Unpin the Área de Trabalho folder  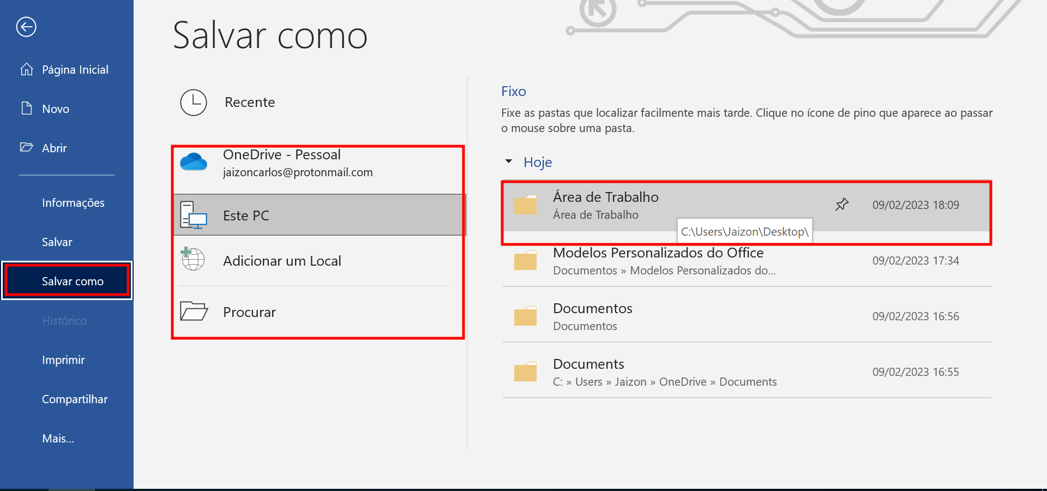point(841,205)
